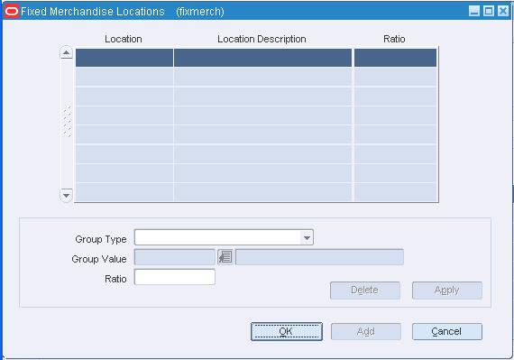Click the table's scroll up arrow

tap(67, 53)
